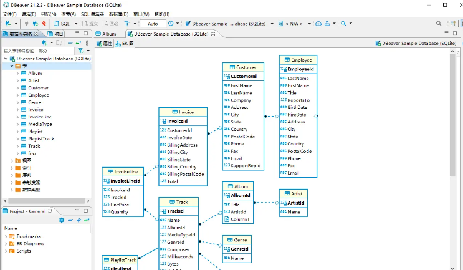Screen dimensions: 463x270
Task: Open the transaction mode dropdown arrow
Action: [135, 23]
